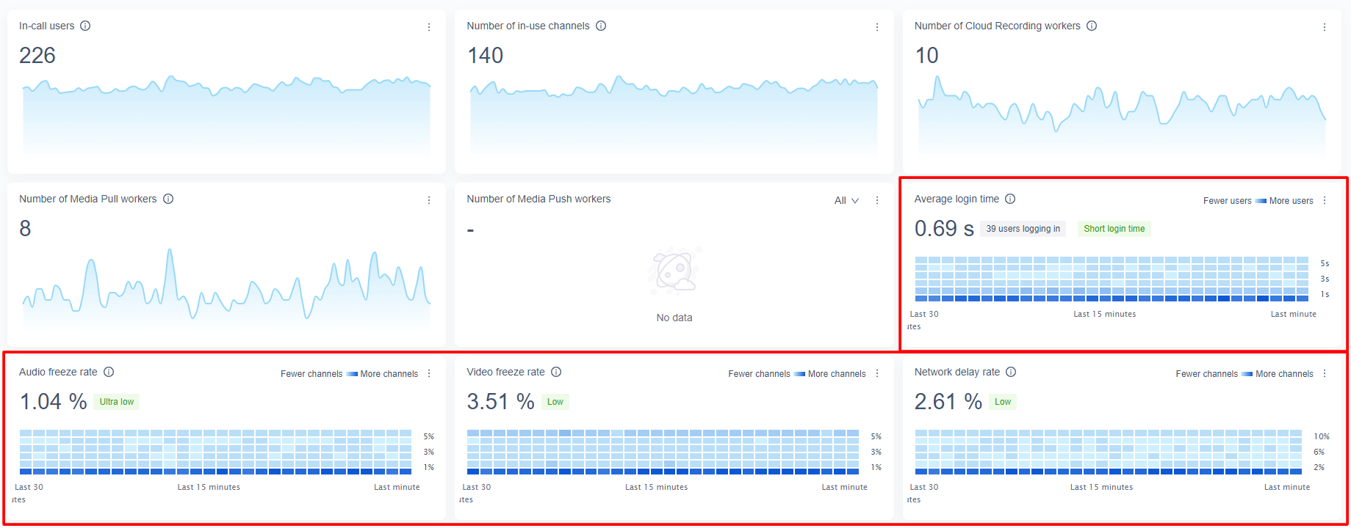Screen dimensions: 1351x528
Task: Click the audio freeze rate value 1.04 %
Action: 53,402
